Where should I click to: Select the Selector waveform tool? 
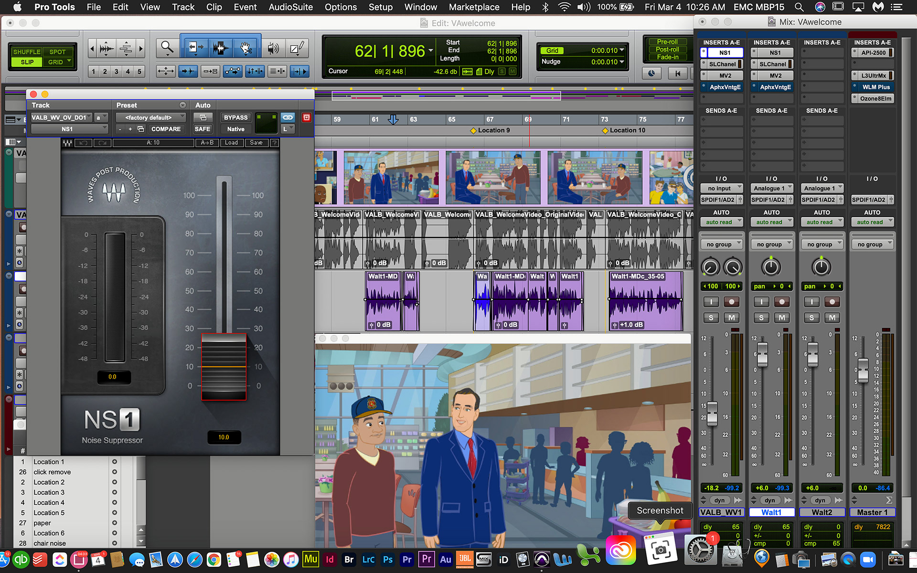coord(220,47)
